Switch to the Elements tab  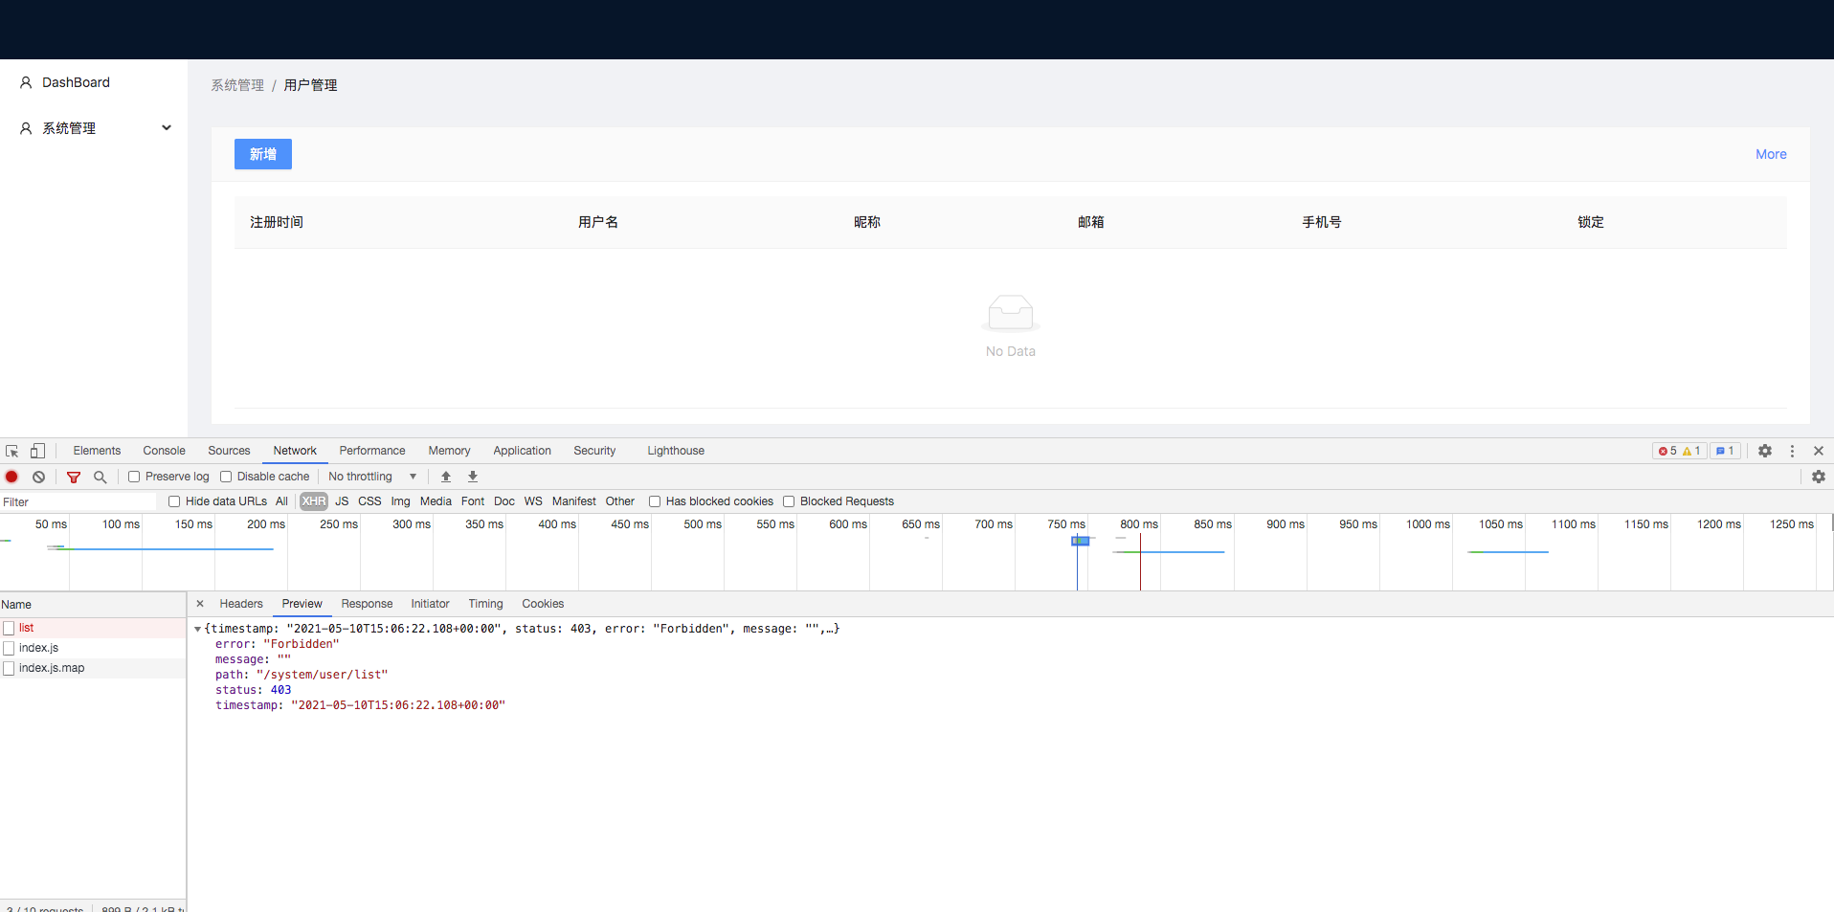click(x=97, y=451)
